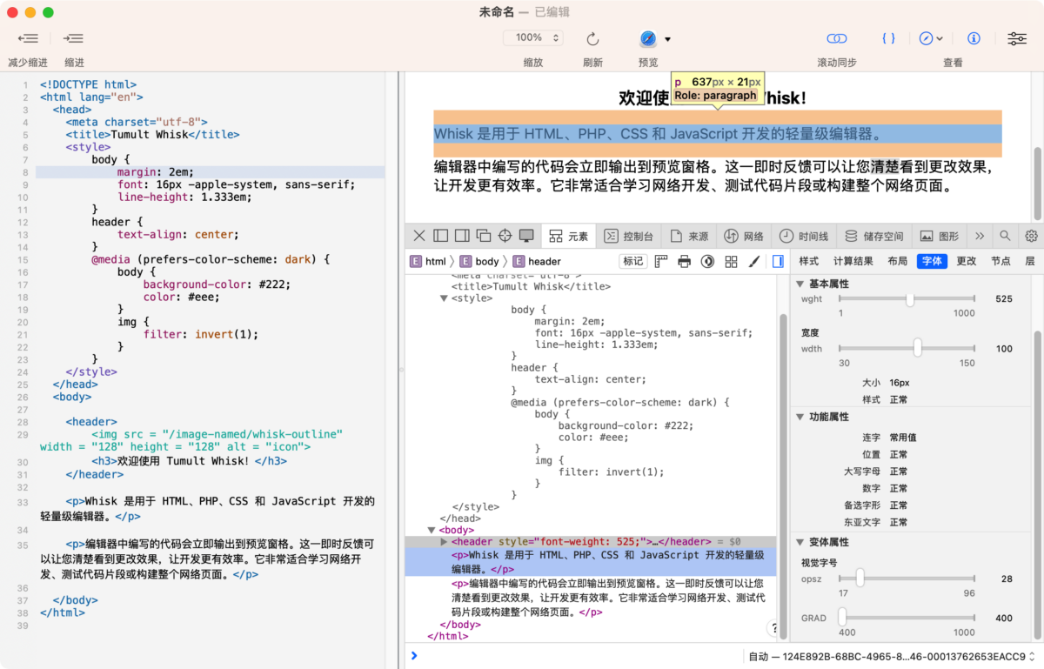Screen dimensions: 1044x669
Task: Switch to the 储存空间 (Storage) tab
Action: 874,236
